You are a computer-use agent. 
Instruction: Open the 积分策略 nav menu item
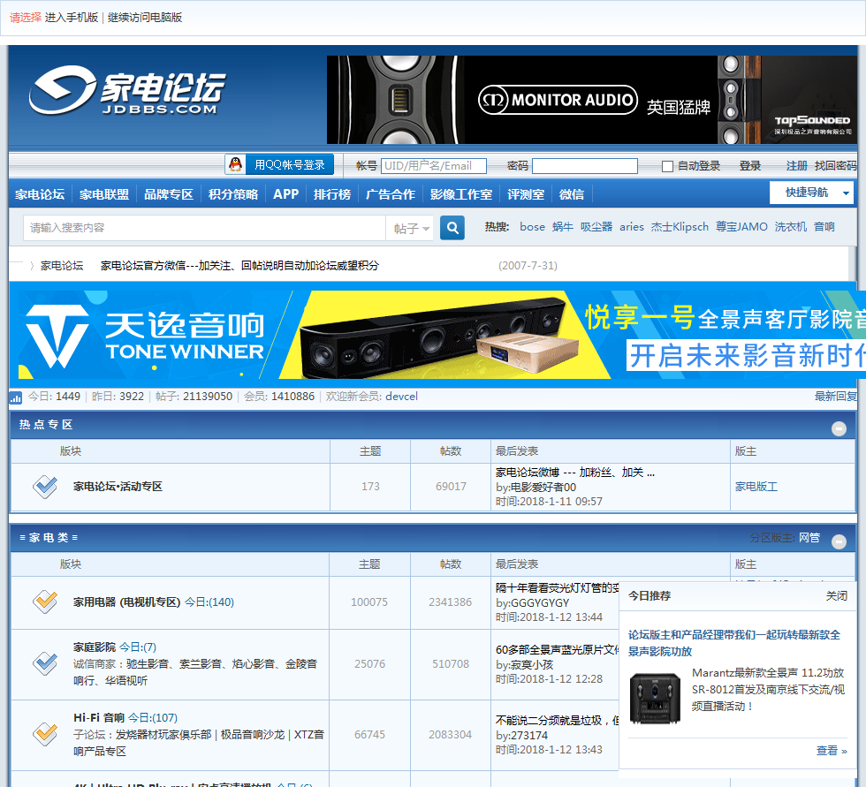(x=233, y=194)
